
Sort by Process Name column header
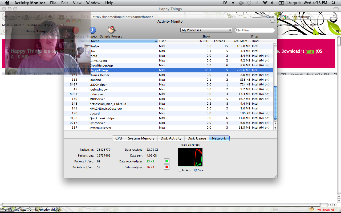click(x=123, y=41)
